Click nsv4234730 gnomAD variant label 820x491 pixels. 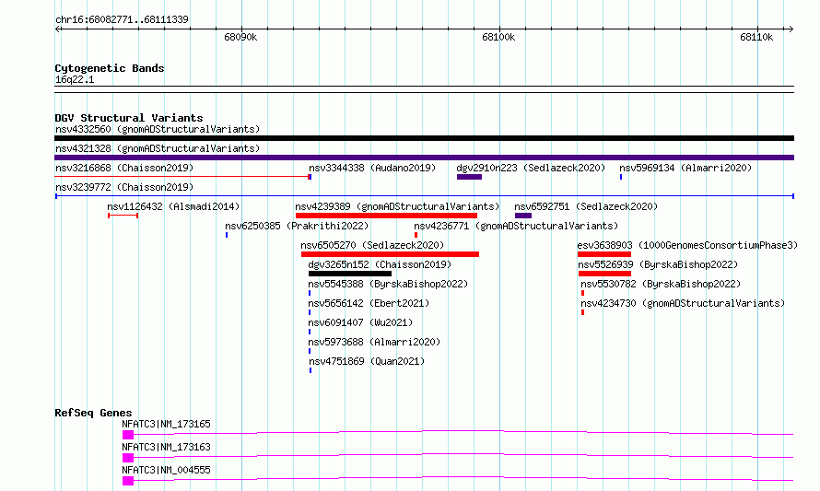click(683, 303)
